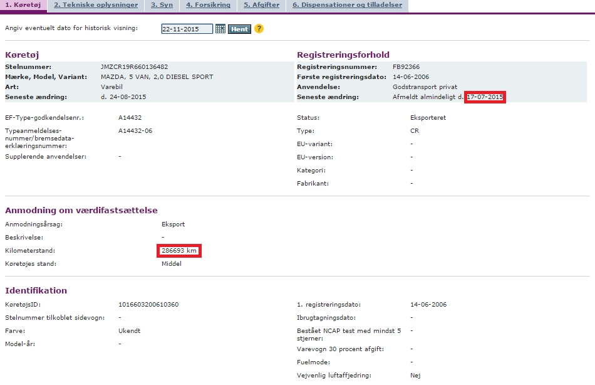This screenshot has height=385, width=595.
Task: Focus the historical date input field
Action: [x=187, y=29]
